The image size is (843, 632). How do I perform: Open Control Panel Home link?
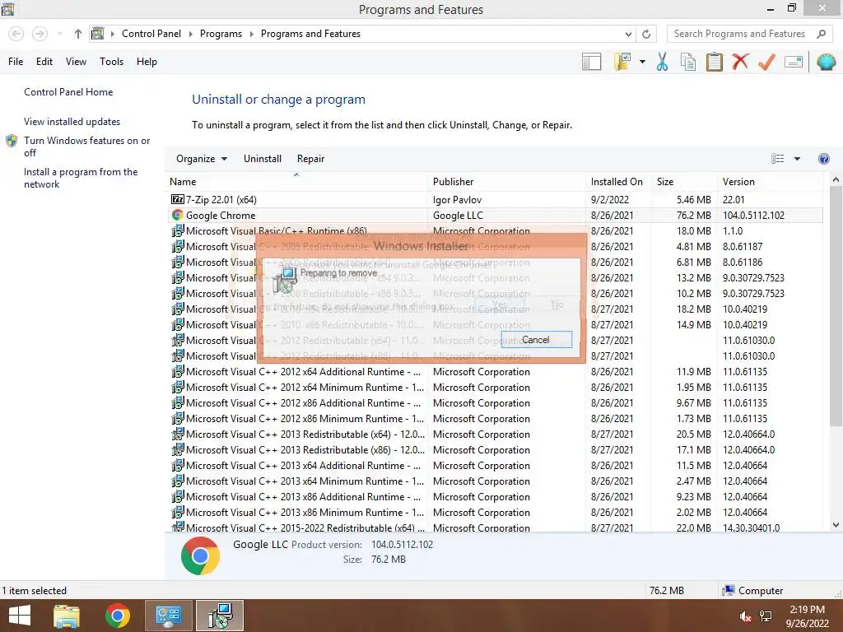click(x=68, y=92)
